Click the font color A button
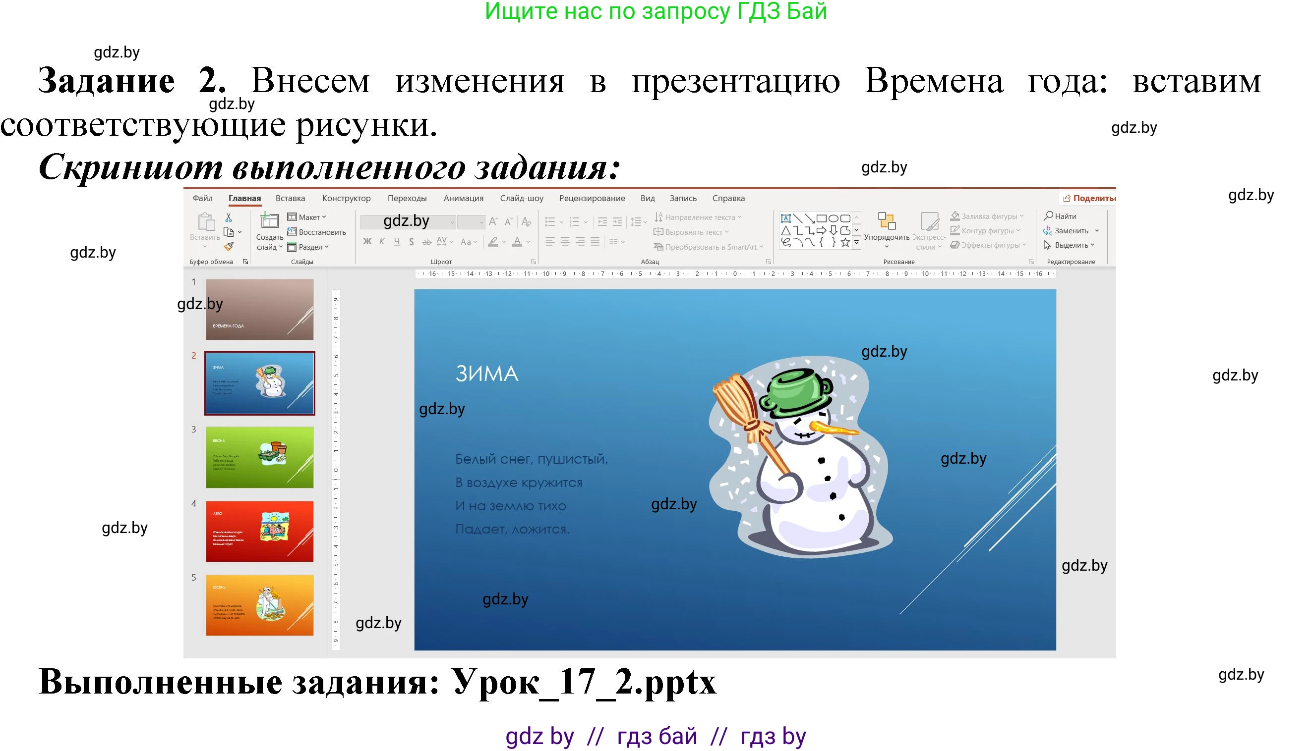Screen dimensions: 1313x751 [517, 241]
